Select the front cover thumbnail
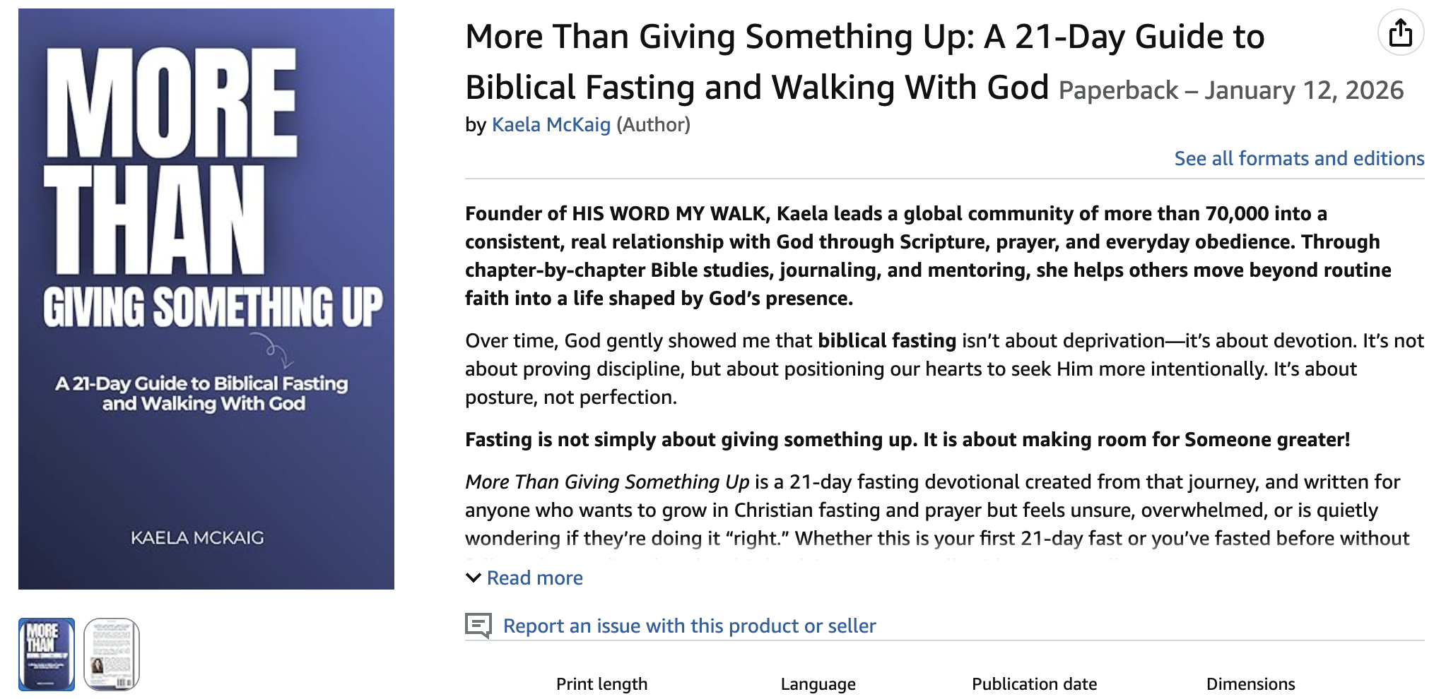The height and width of the screenshot is (699, 1446). (x=47, y=654)
